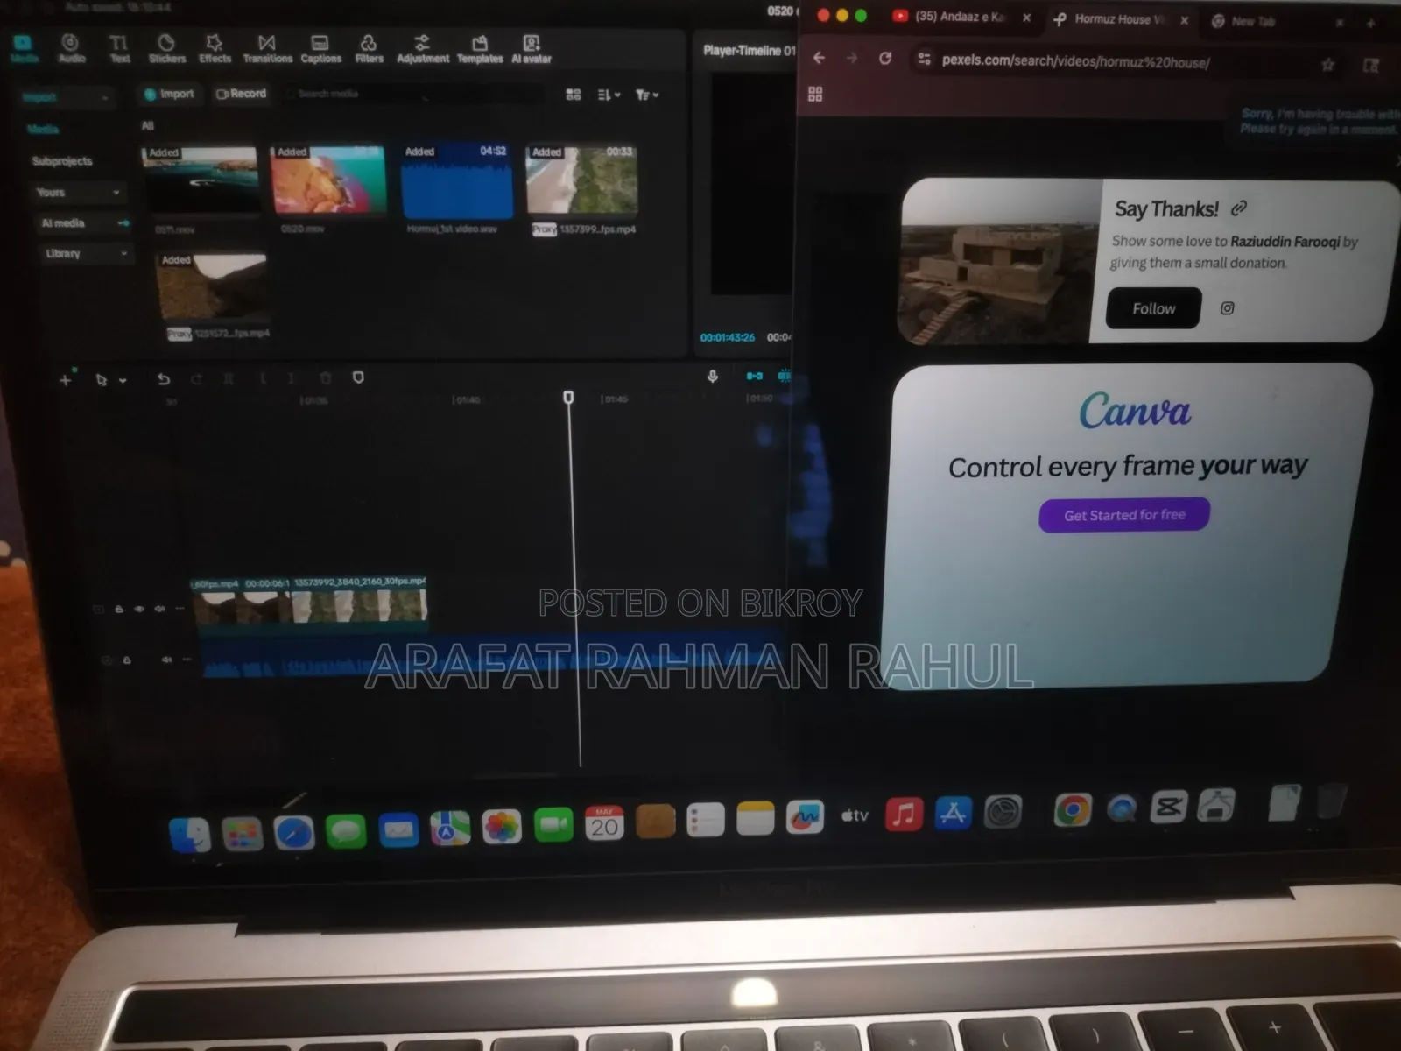Select Subprojects in the sidebar
Image resolution: width=1401 pixels, height=1051 pixels.
tap(61, 160)
